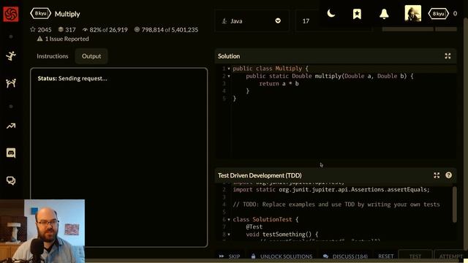Click into the 'return a * b' code line
468x263 pixels.
point(279,83)
